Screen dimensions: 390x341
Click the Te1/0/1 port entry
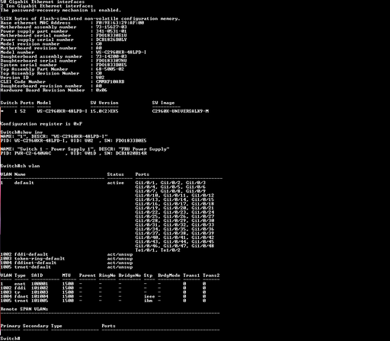click(145, 250)
